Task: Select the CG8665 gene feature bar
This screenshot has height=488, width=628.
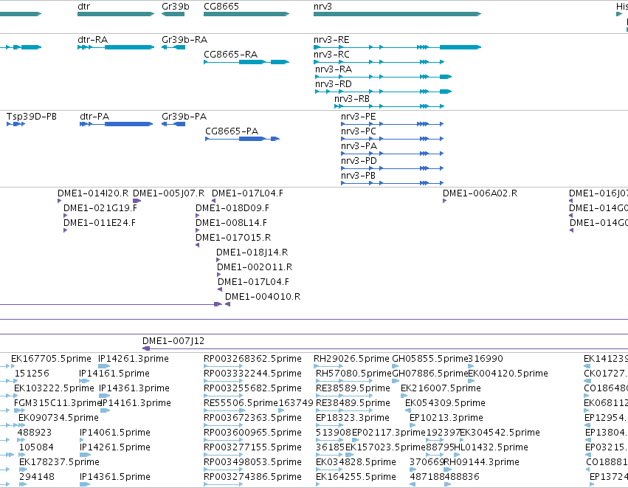Action: pyautogui.click(x=246, y=14)
